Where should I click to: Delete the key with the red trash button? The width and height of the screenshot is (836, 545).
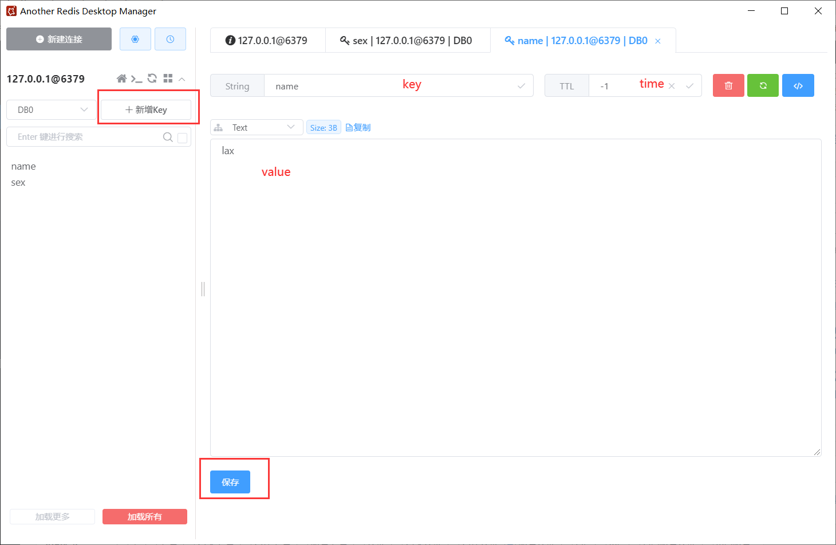pyautogui.click(x=728, y=85)
